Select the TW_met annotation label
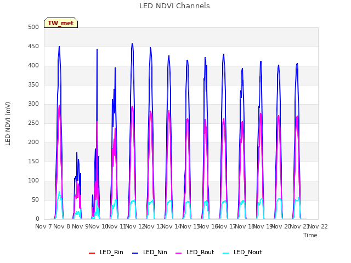Screen dimensions: 351x263 (61, 23)
